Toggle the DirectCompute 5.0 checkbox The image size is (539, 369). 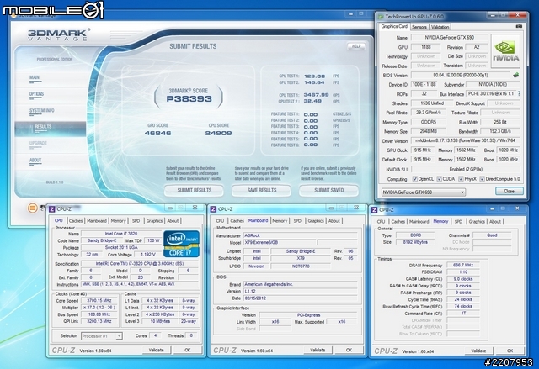[x=483, y=179]
